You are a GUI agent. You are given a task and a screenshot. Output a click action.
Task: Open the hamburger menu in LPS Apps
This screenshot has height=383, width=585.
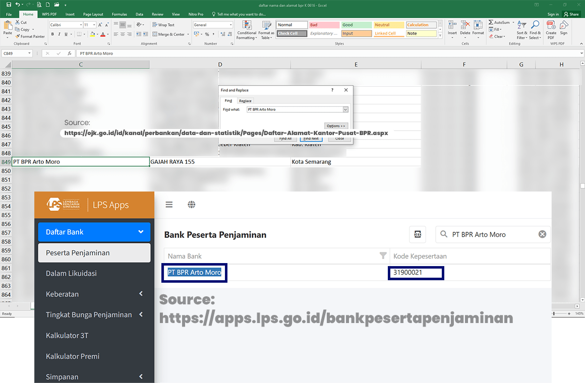coord(169,205)
